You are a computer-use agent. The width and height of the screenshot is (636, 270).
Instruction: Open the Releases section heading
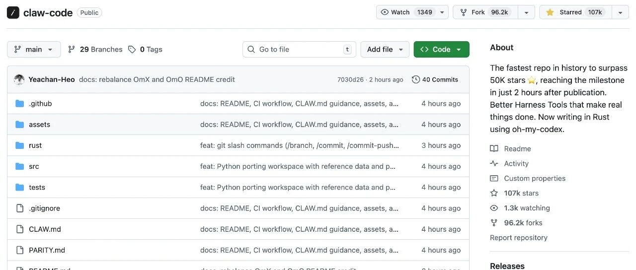[x=507, y=266]
